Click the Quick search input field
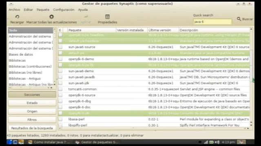 [x=212, y=21]
